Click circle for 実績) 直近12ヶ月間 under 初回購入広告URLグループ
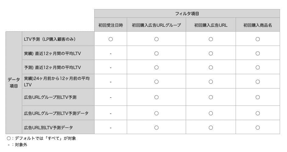 (156, 54)
